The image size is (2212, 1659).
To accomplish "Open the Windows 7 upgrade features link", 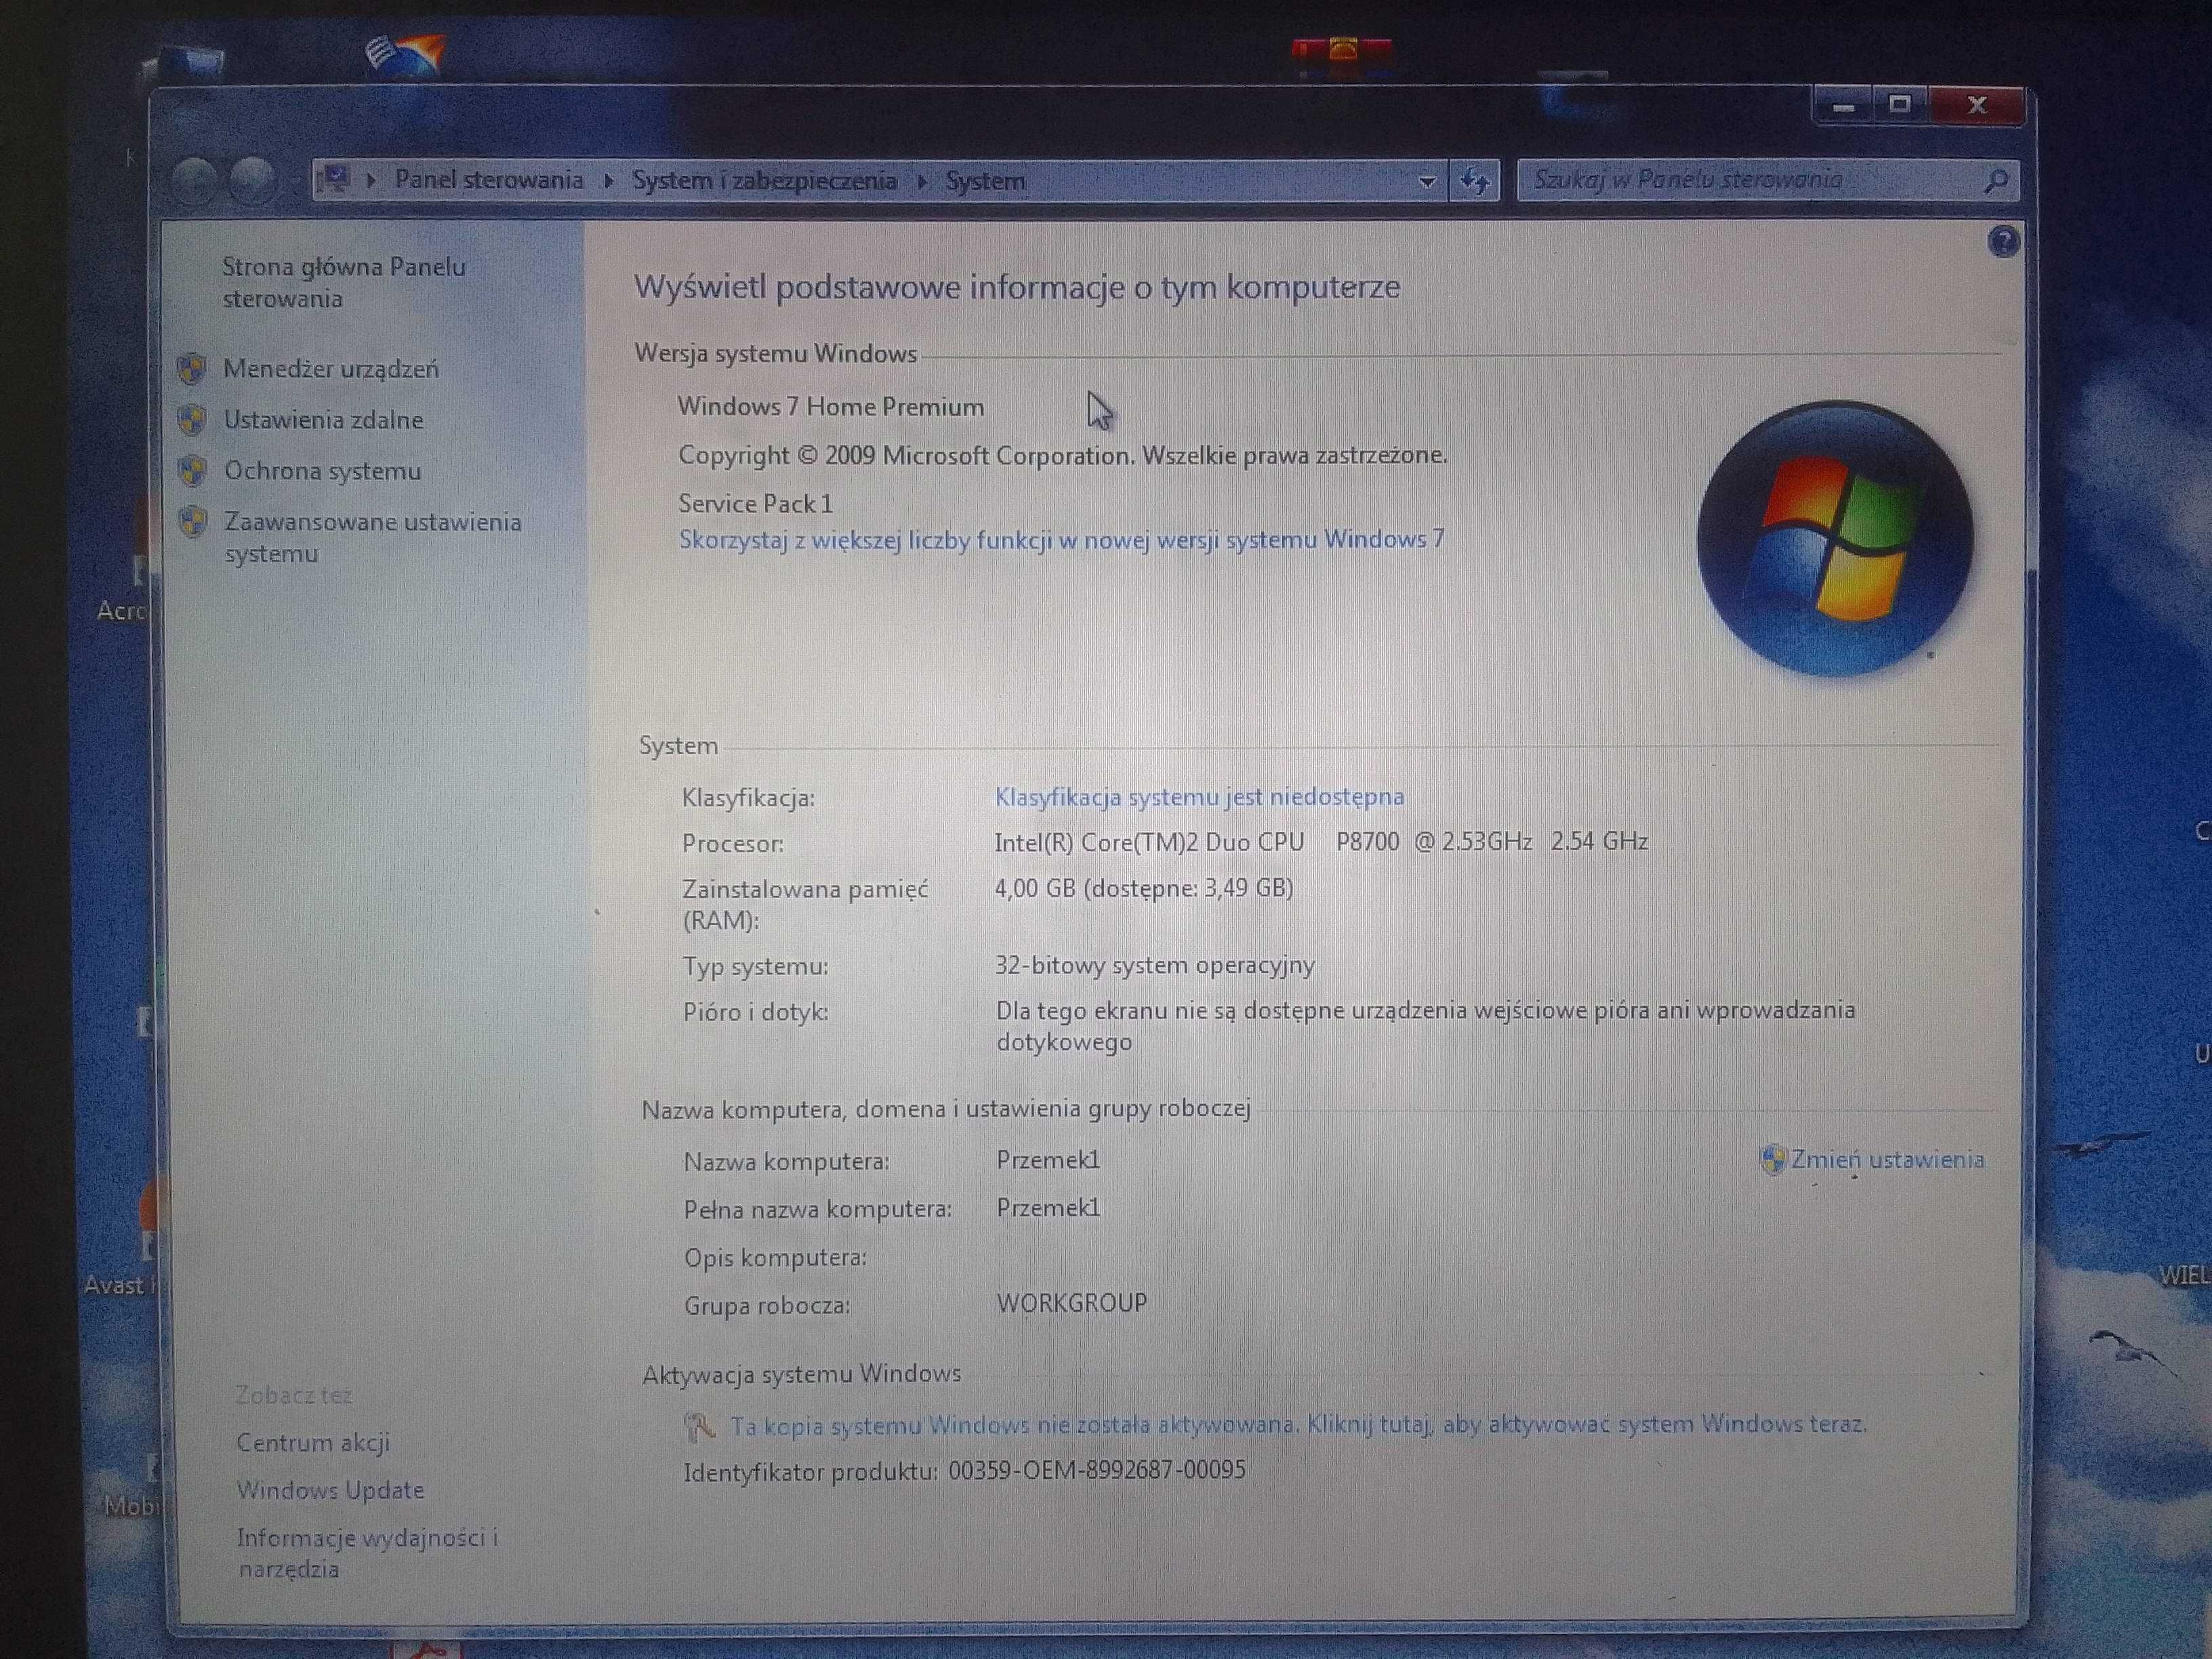I will [1062, 540].
